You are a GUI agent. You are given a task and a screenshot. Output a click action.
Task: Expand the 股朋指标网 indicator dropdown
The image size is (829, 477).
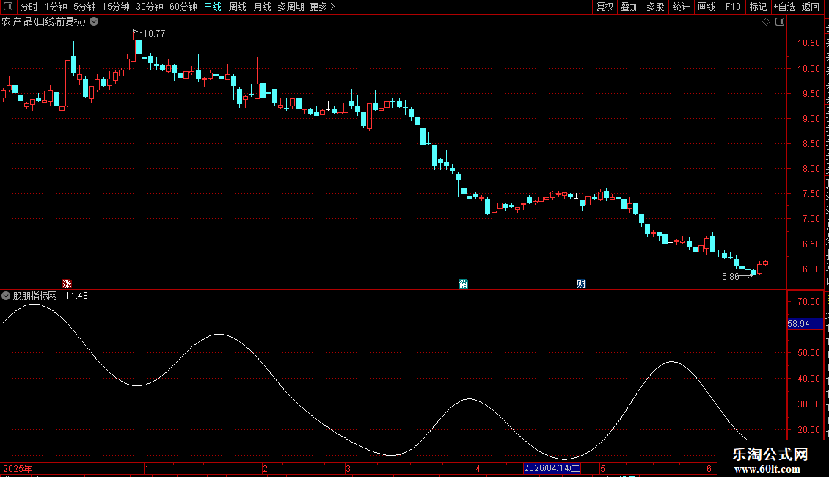coord(6,296)
